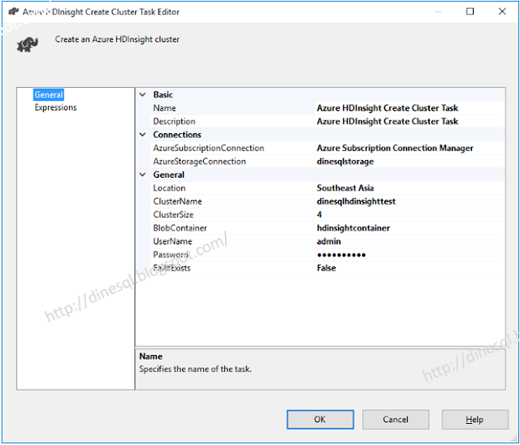
Task: Edit the ClusterSize value 4
Action: 409,214
